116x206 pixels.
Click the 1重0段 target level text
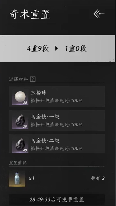(x=76, y=49)
